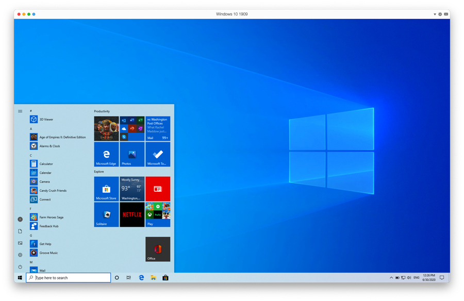
Task: Open Get Help app
Action: coord(58,244)
